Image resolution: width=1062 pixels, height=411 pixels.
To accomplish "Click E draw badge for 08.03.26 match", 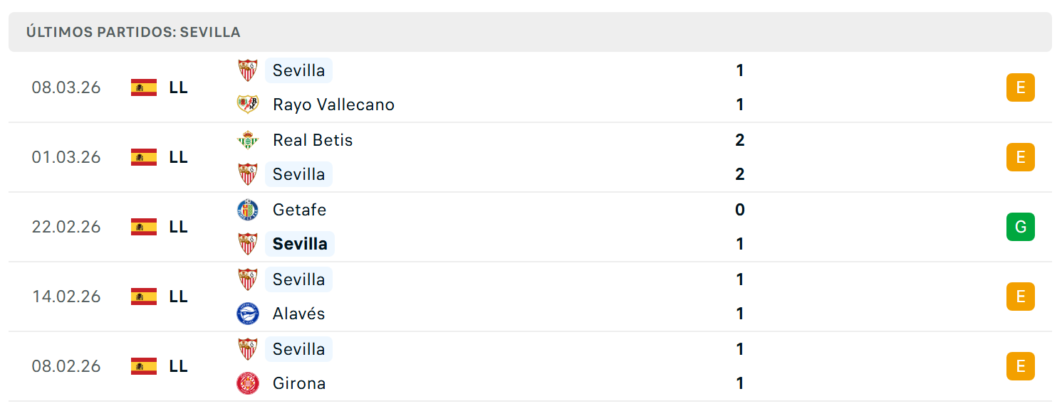I will point(1021,87).
